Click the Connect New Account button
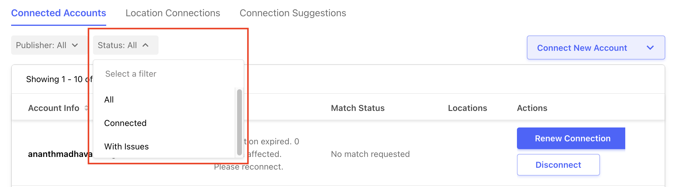Viewport: 674px width, 187px height. click(596, 48)
